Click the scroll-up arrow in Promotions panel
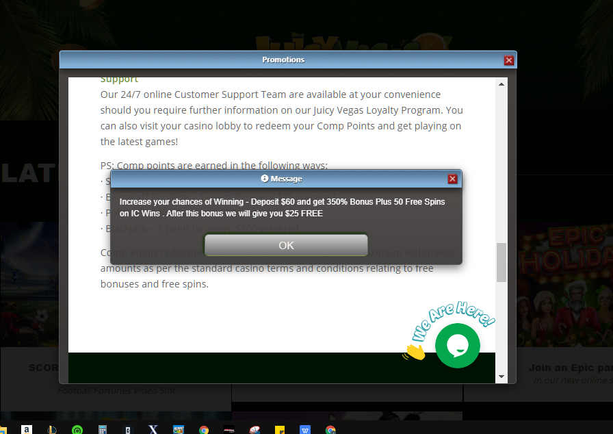 point(501,84)
